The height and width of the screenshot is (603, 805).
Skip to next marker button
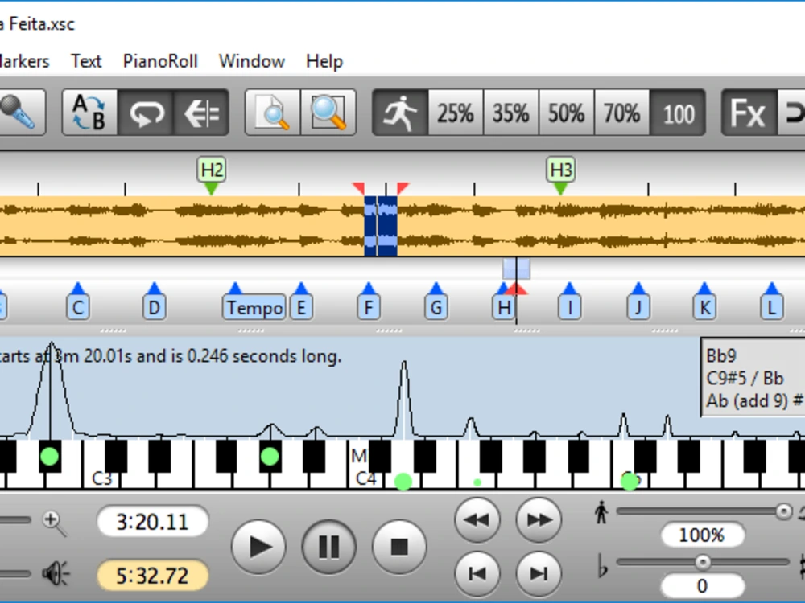[539, 573]
